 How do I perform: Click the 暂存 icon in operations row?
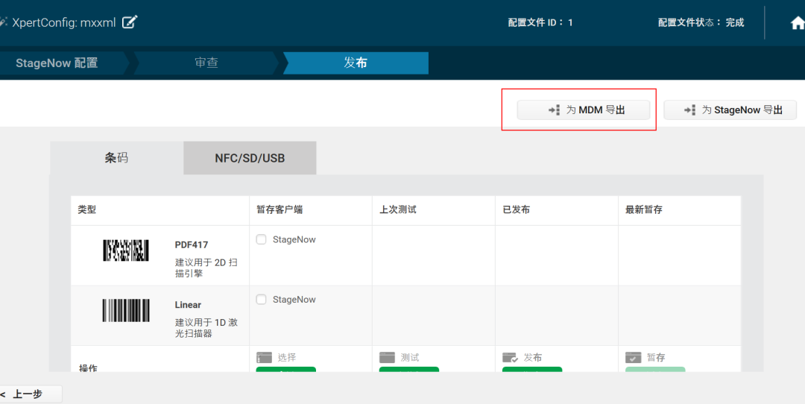click(x=633, y=358)
